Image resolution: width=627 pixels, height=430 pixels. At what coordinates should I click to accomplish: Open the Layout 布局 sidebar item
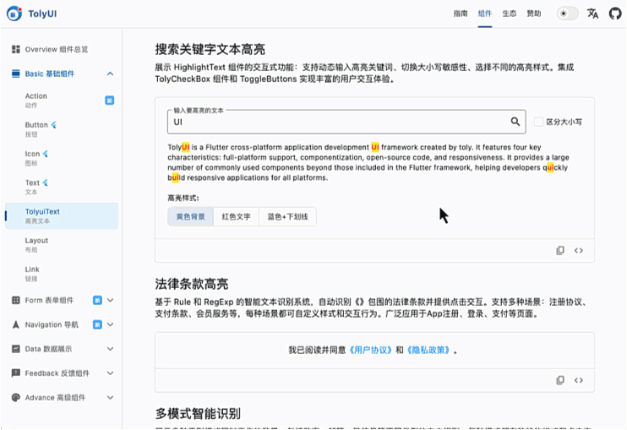(x=62, y=245)
